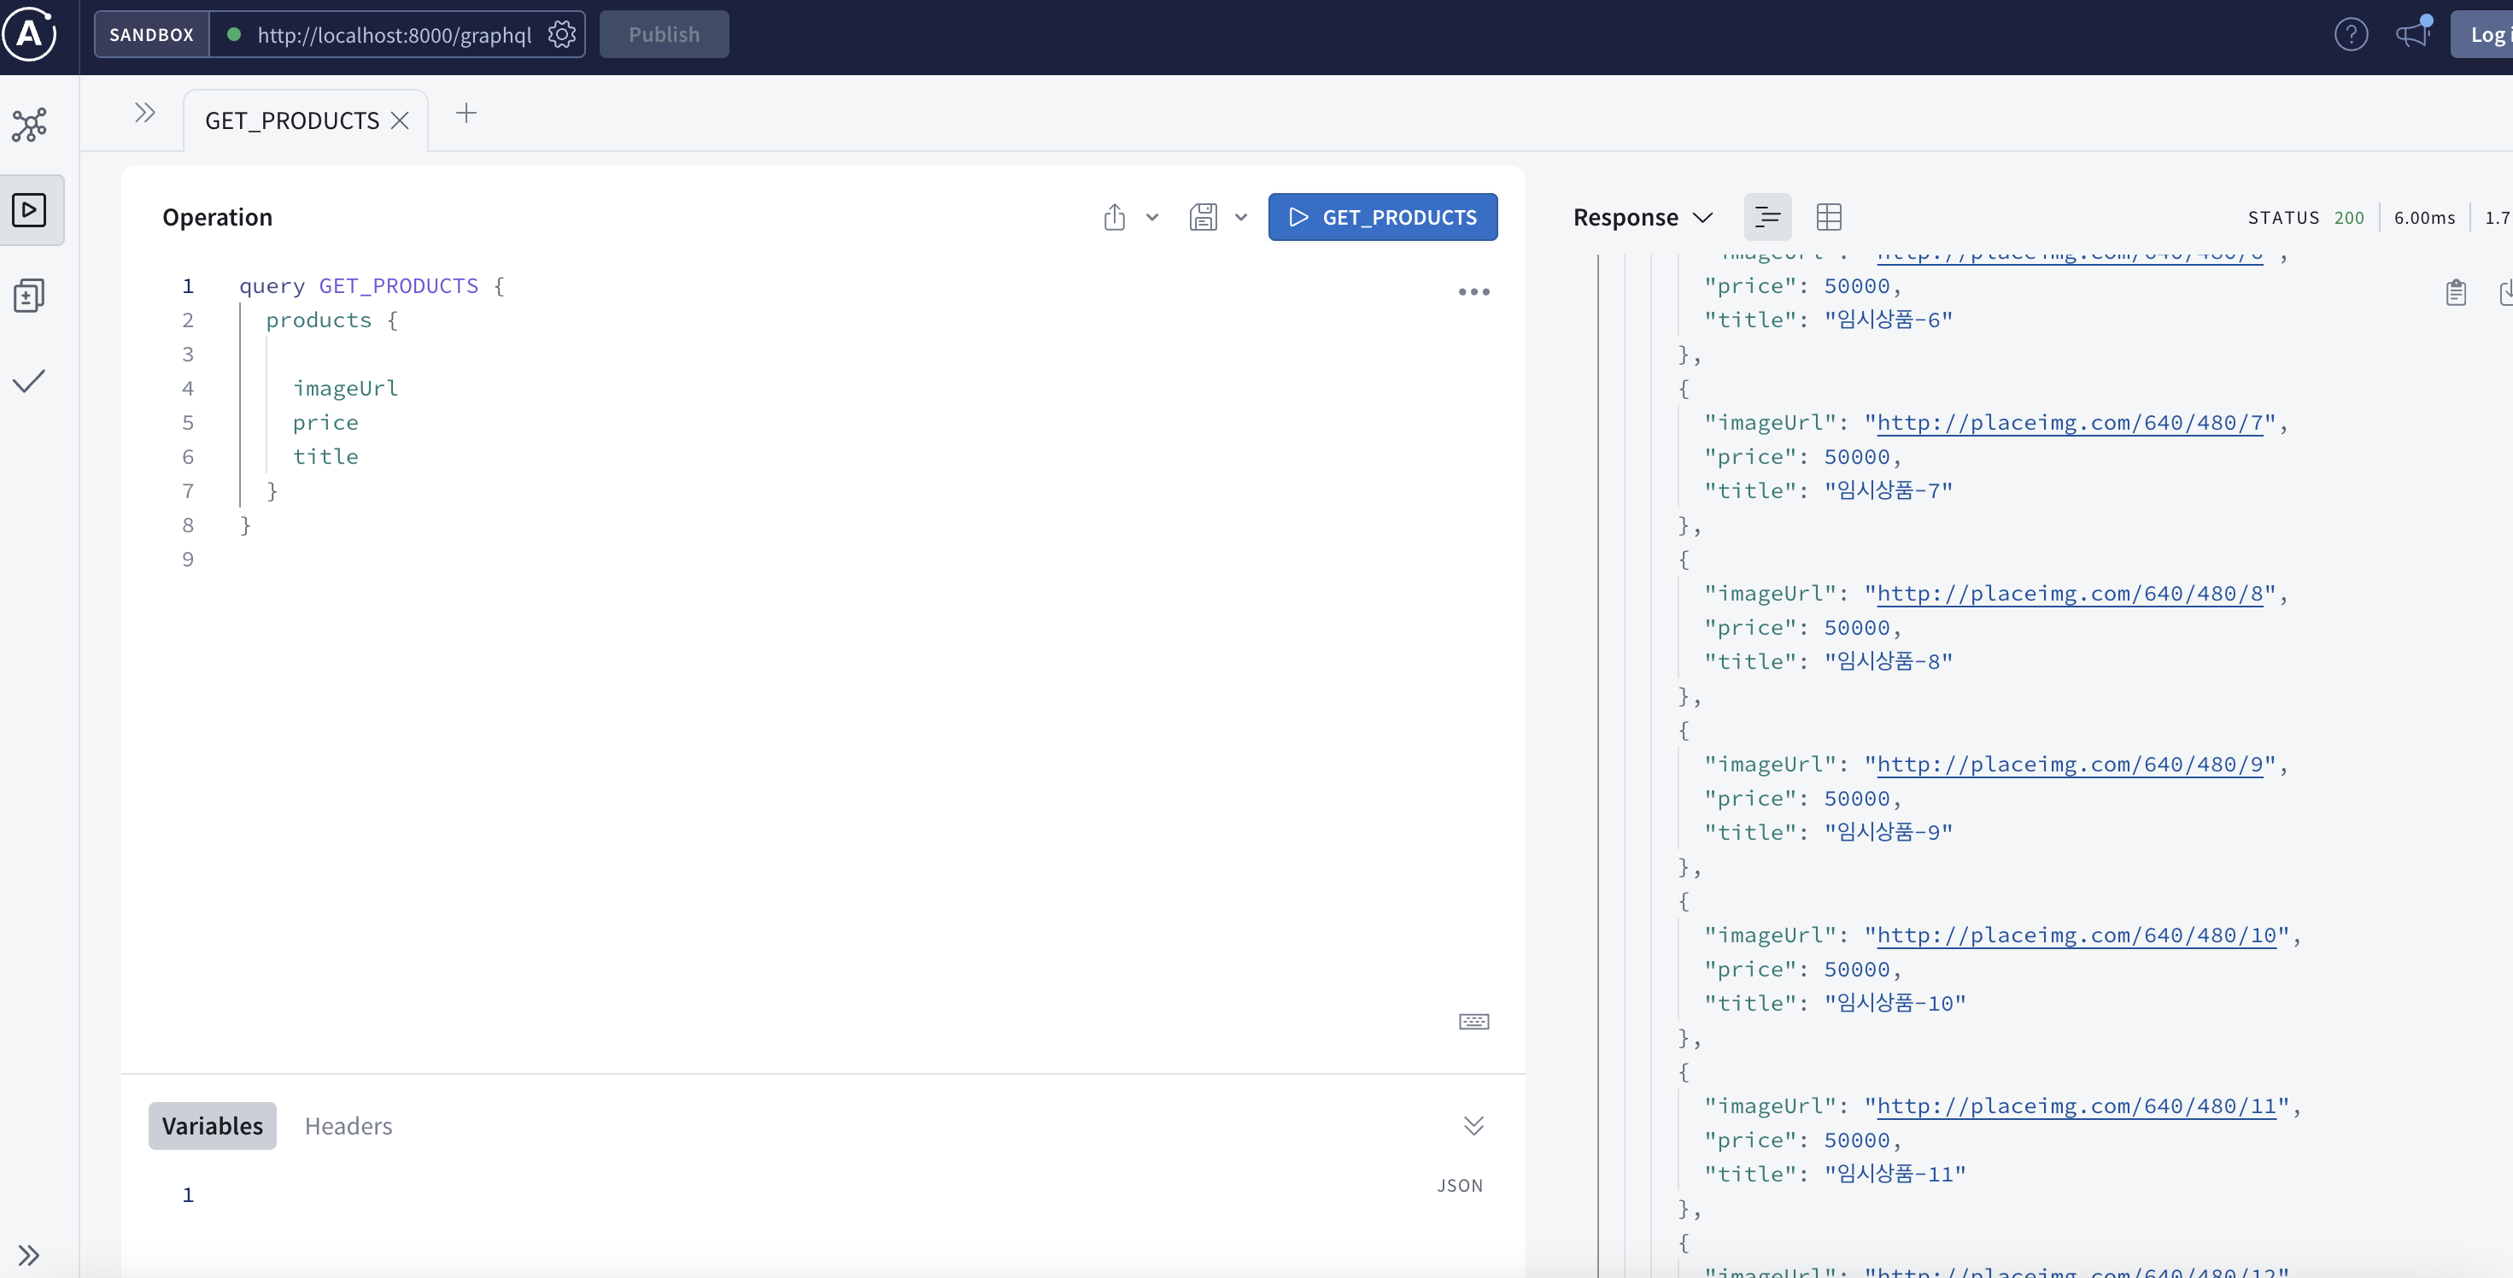This screenshot has height=1278, width=2513.
Task: Run the GET_PRODUCTS query button
Action: pyautogui.click(x=1382, y=217)
